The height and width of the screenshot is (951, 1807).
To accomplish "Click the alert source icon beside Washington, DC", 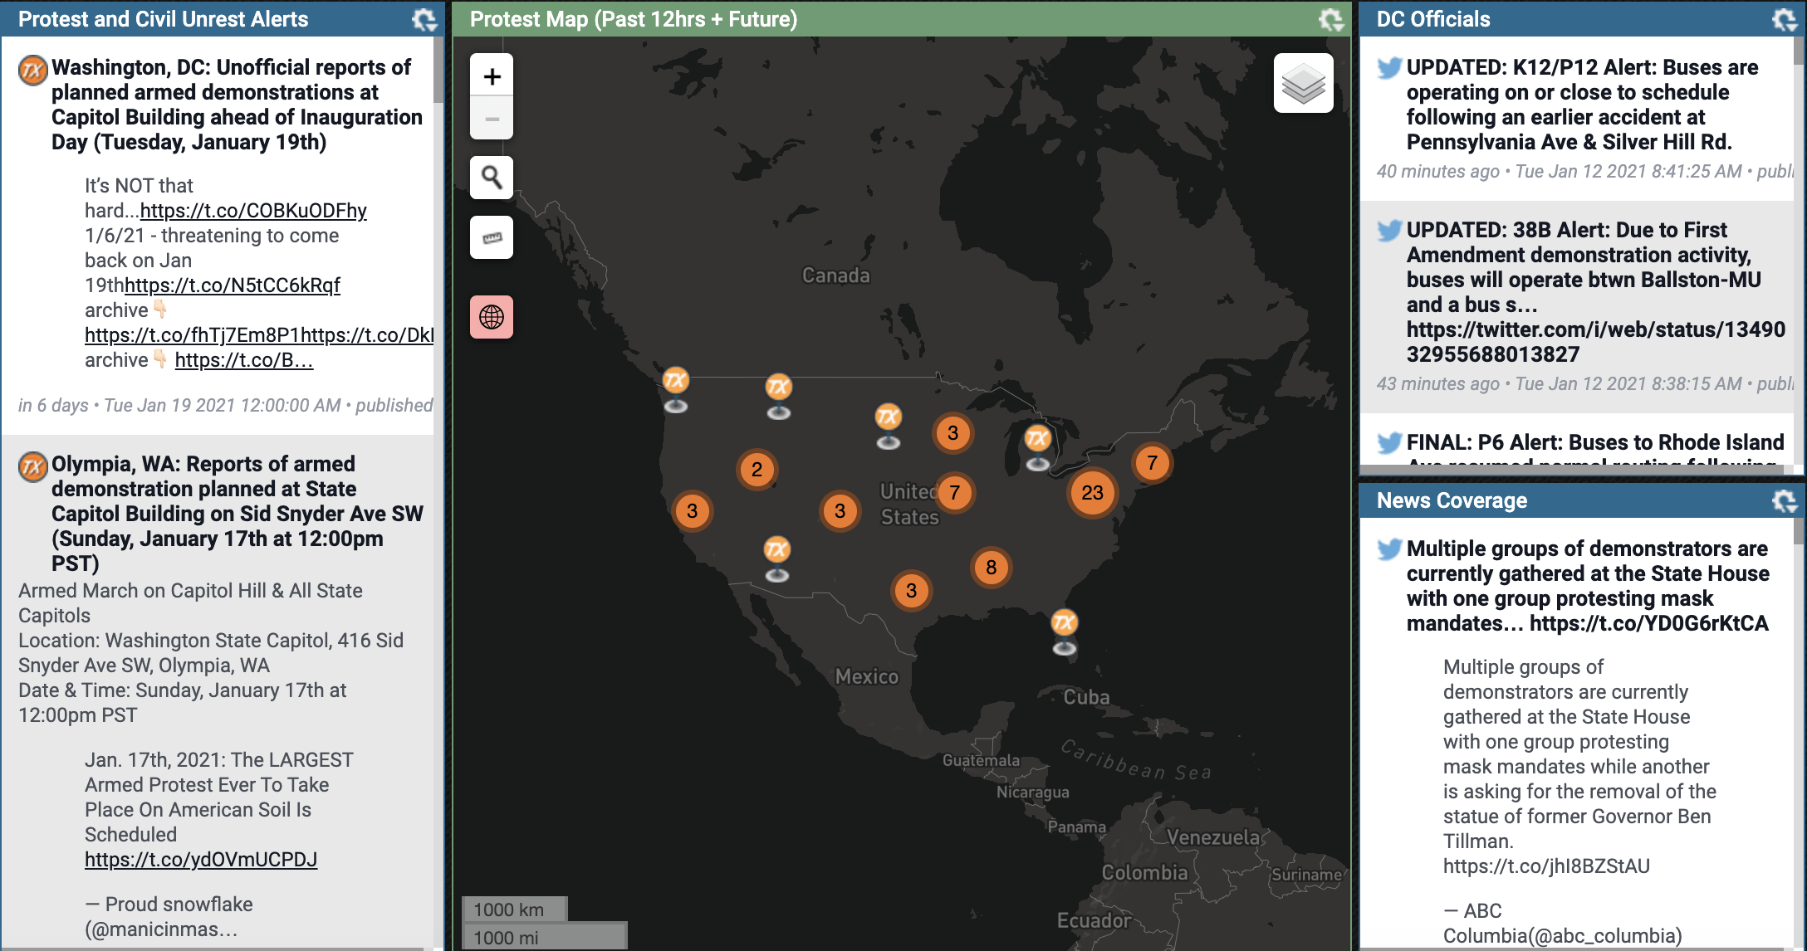I will coord(33,70).
